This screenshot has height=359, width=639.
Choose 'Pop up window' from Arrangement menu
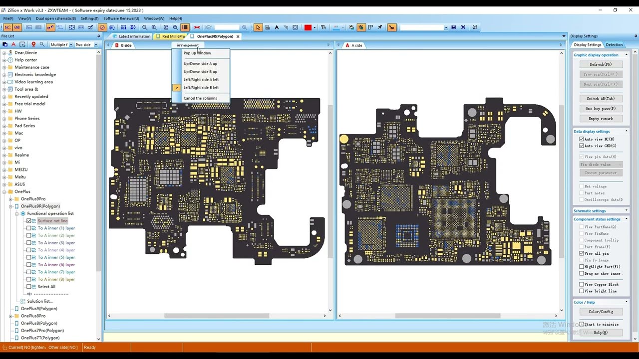pyautogui.click(x=197, y=53)
